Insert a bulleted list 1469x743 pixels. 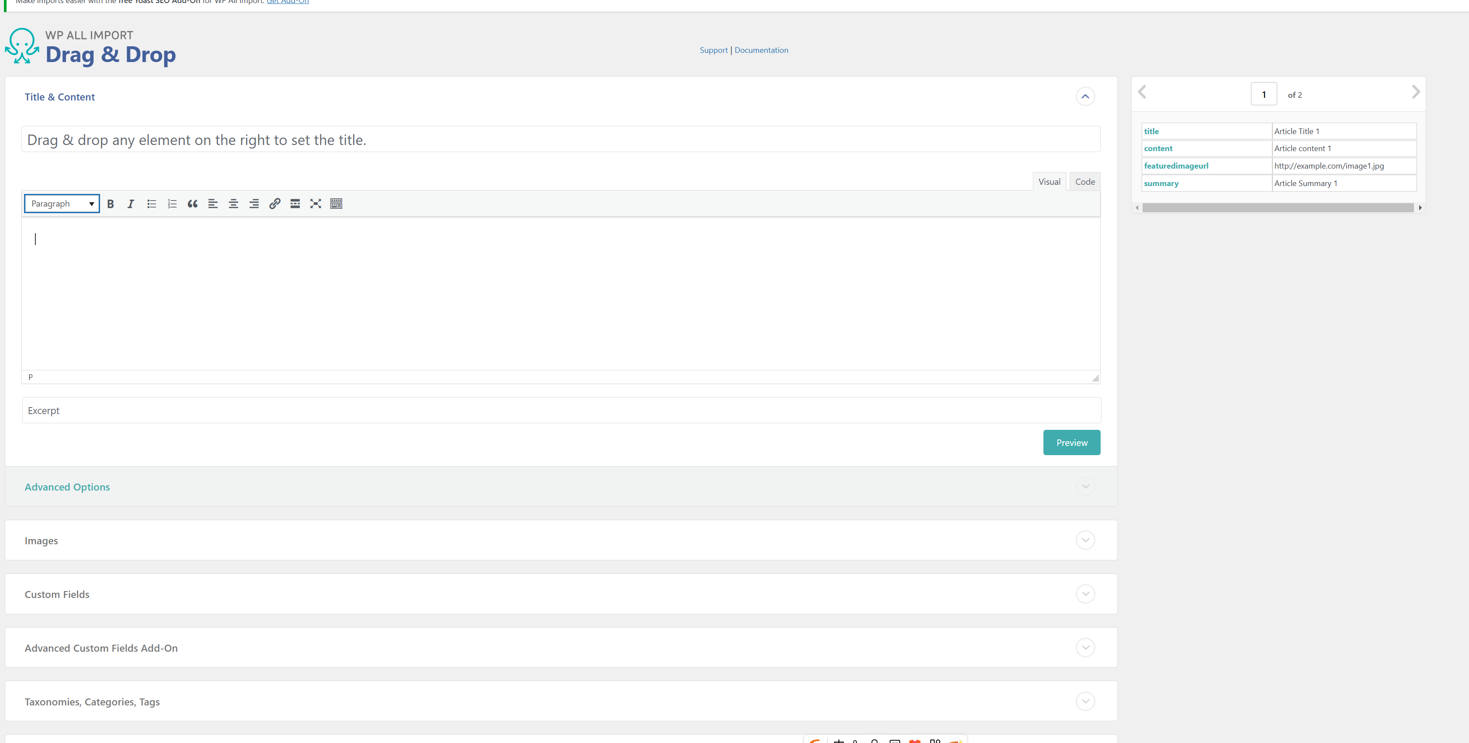click(151, 204)
